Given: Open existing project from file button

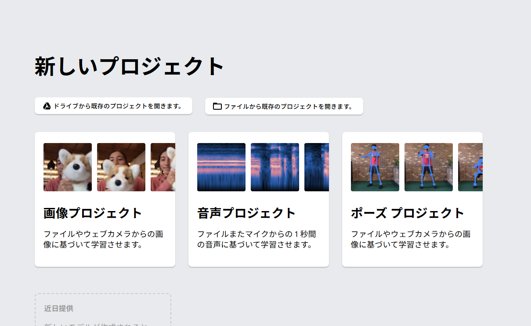Looking at the screenshot, I should click(284, 106).
